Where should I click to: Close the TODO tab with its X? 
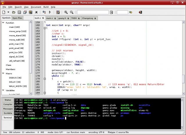click(79, 18)
